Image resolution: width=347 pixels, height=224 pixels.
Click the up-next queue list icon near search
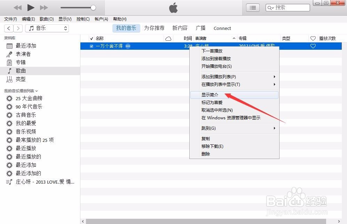coord(253,7)
